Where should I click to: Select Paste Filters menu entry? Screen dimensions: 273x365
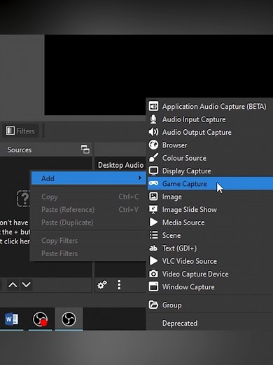pyautogui.click(x=89, y=253)
